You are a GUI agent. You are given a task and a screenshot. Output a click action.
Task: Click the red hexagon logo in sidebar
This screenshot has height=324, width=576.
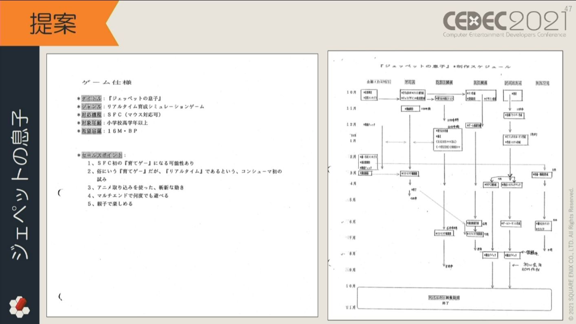point(19,306)
